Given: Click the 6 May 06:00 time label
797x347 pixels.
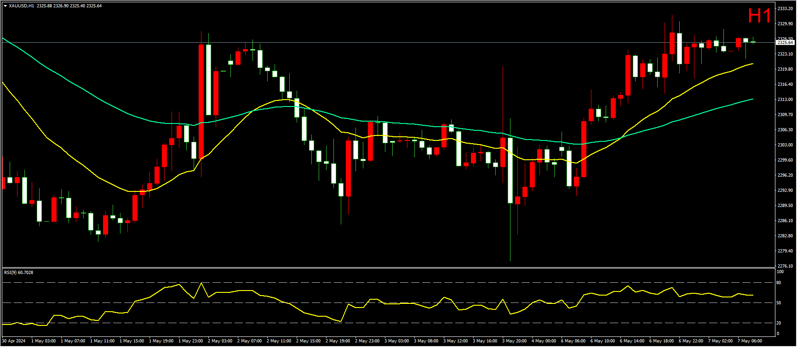Looking at the screenshot, I should 573,341.
